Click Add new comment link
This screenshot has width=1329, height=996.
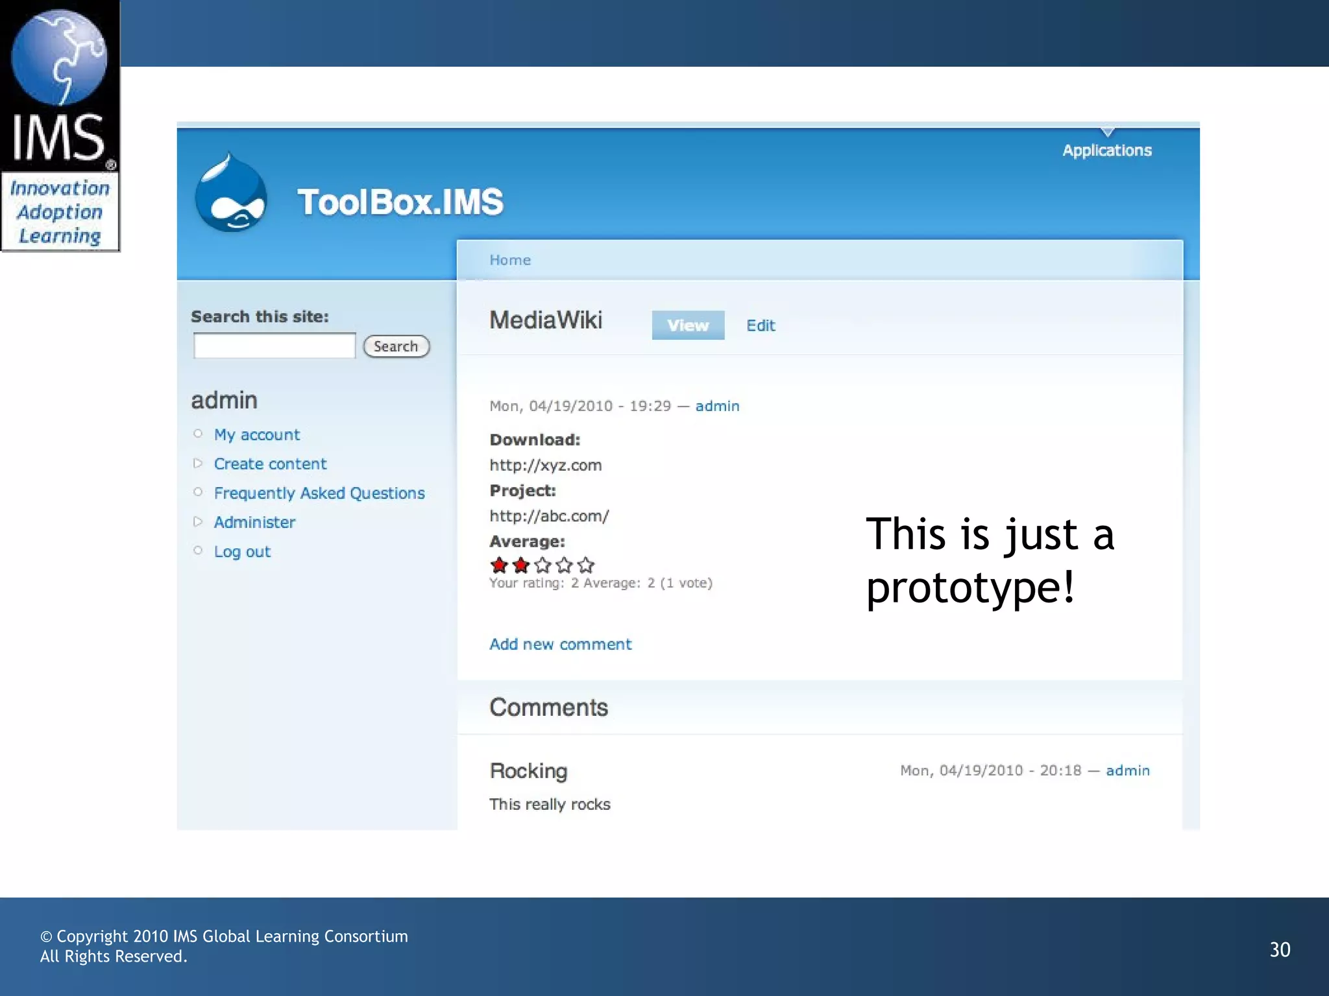click(561, 644)
